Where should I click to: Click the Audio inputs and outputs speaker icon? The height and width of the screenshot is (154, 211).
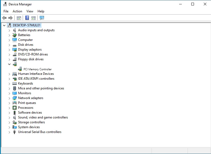[x=15, y=30]
